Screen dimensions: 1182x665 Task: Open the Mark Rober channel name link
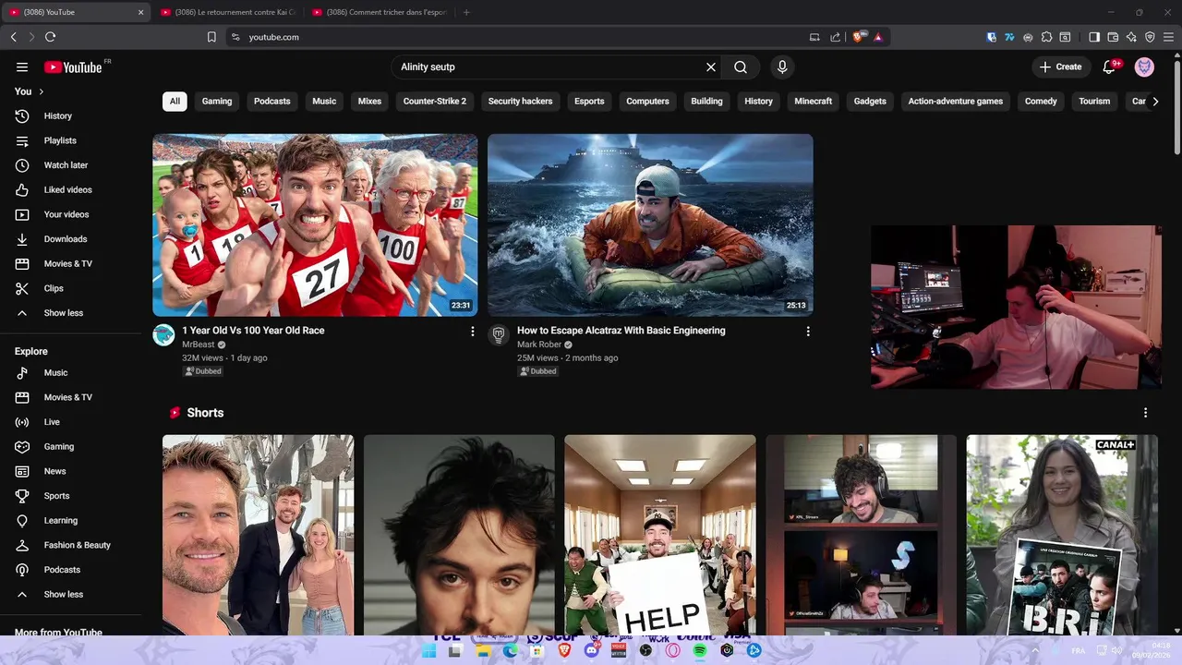click(x=539, y=345)
